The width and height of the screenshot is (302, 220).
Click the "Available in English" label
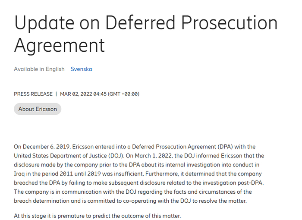pos(39,69)
